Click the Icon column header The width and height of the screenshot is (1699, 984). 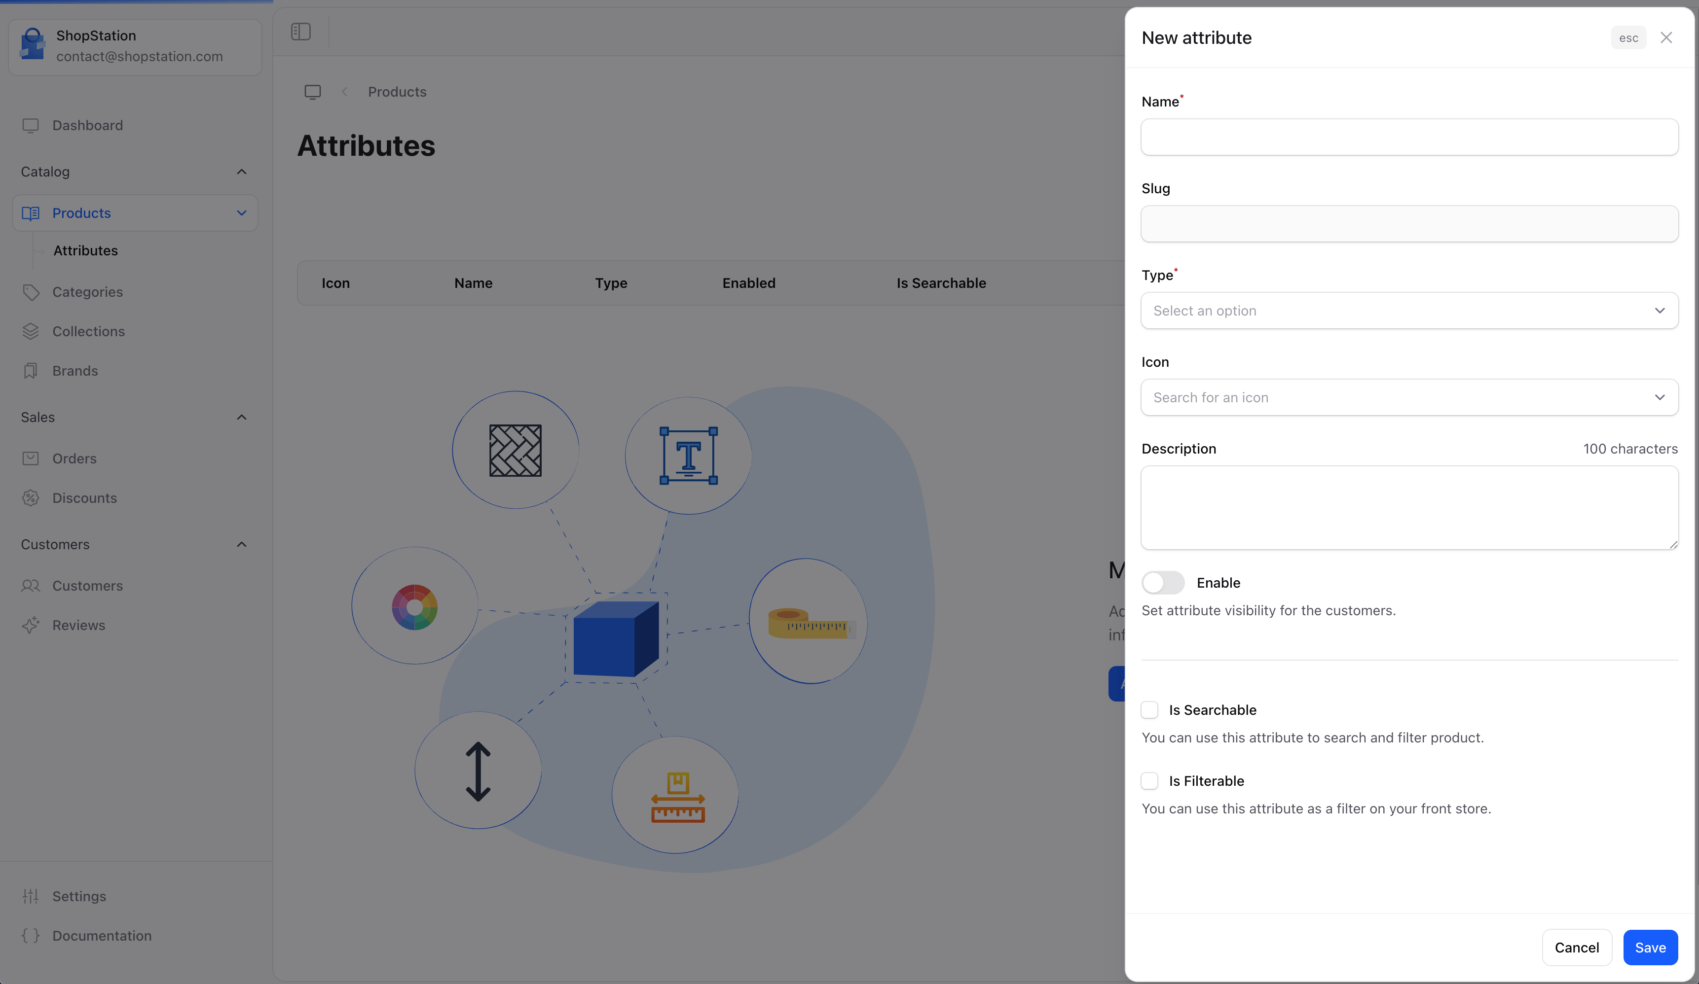pos(336,283)
